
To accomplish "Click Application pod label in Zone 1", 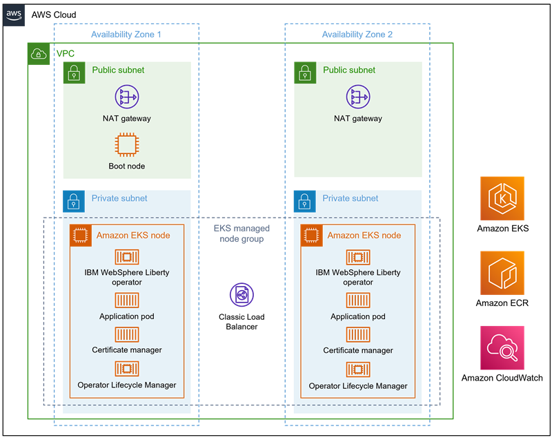I will coord(127,316).
